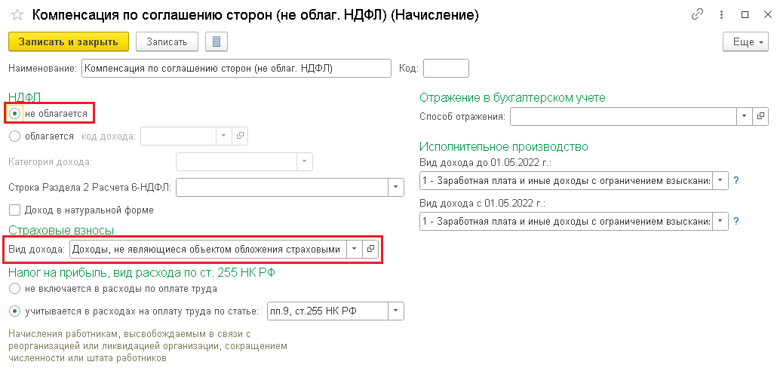Click into the Наименование text field

(x=235, y=69)
